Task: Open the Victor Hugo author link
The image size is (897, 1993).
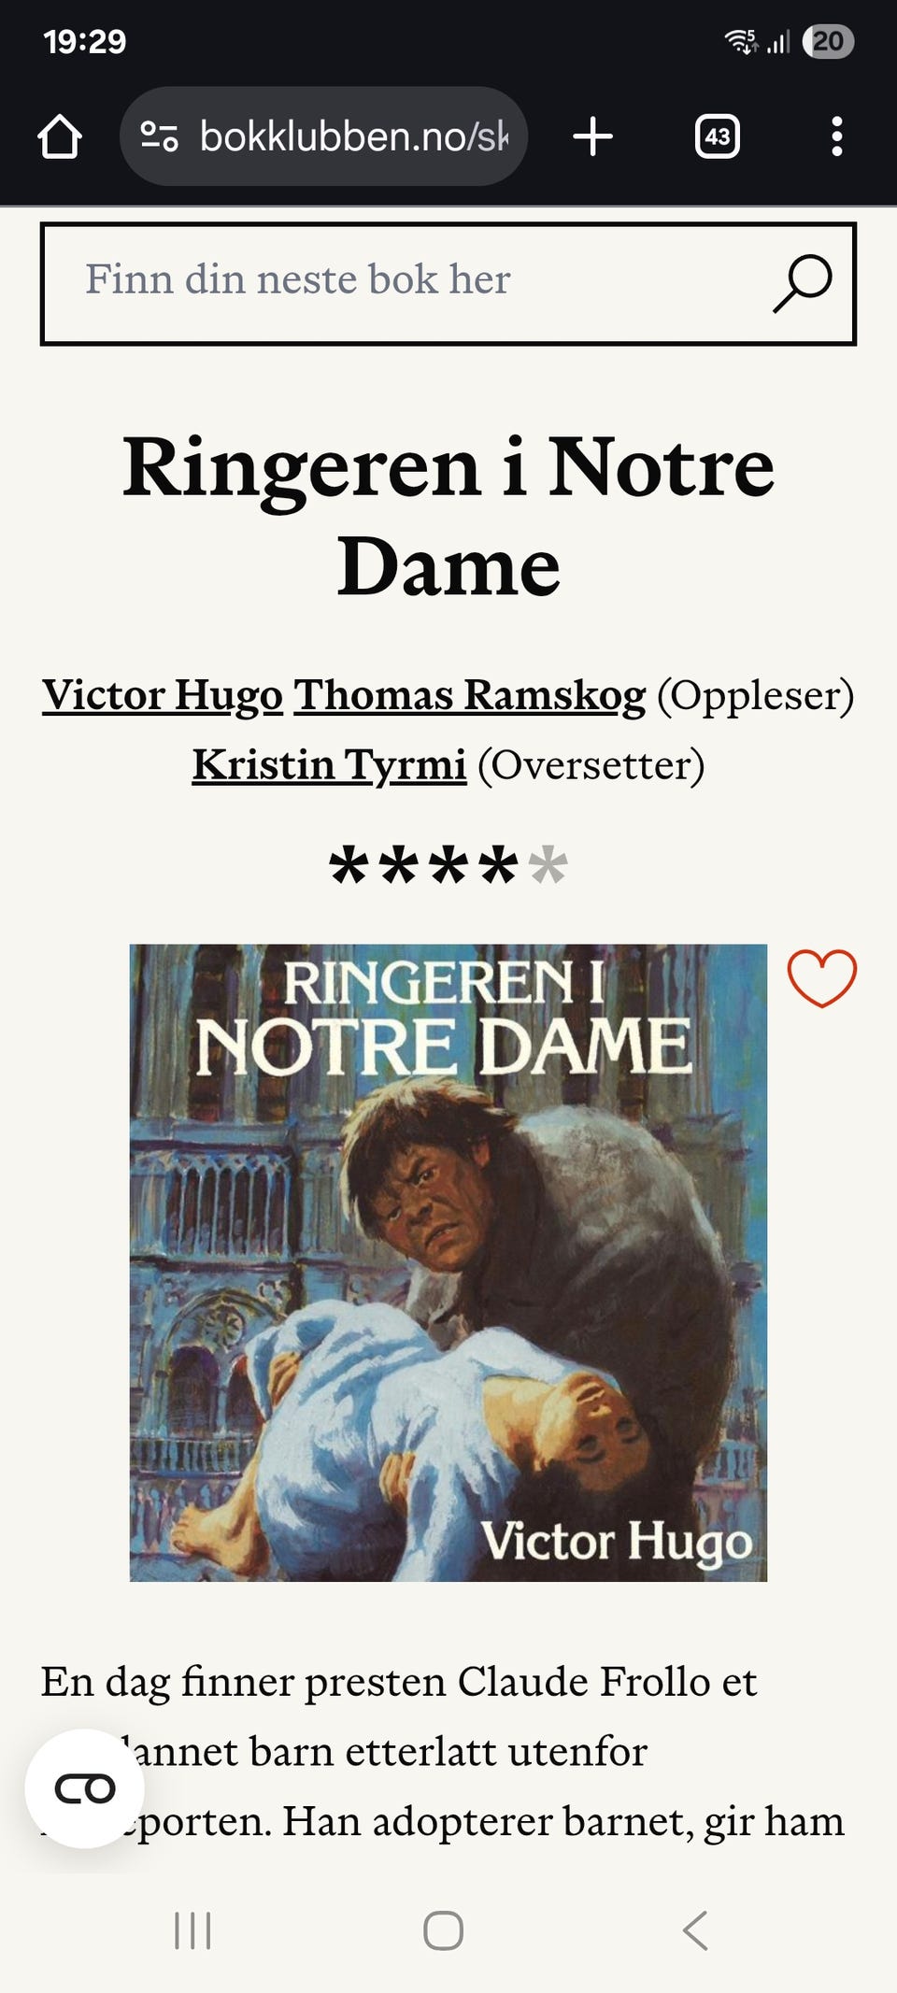Action: click(163, 696)
